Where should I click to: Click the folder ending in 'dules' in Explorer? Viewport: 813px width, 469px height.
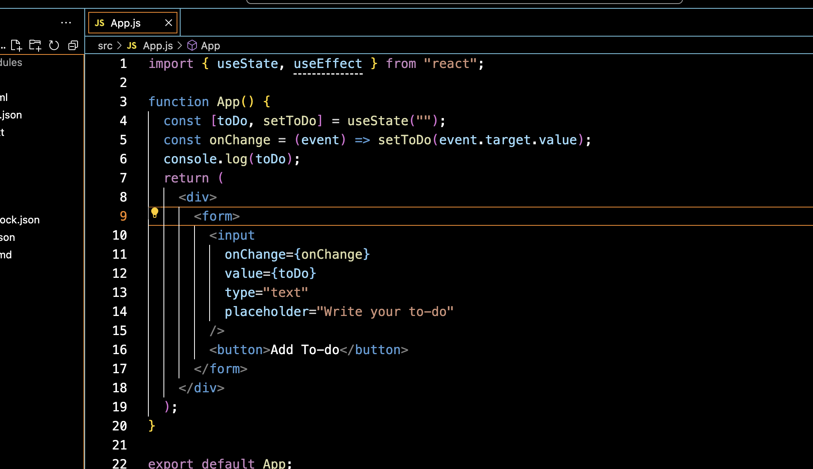pyautogui.click(x=11, y=62)
